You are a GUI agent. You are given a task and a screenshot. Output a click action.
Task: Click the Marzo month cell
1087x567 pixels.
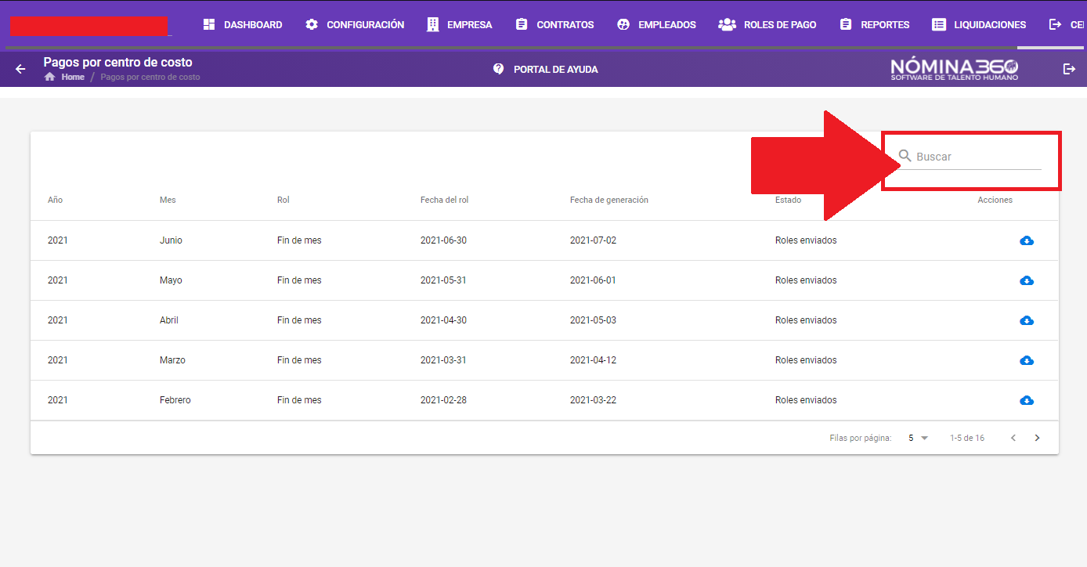(172, 360)
